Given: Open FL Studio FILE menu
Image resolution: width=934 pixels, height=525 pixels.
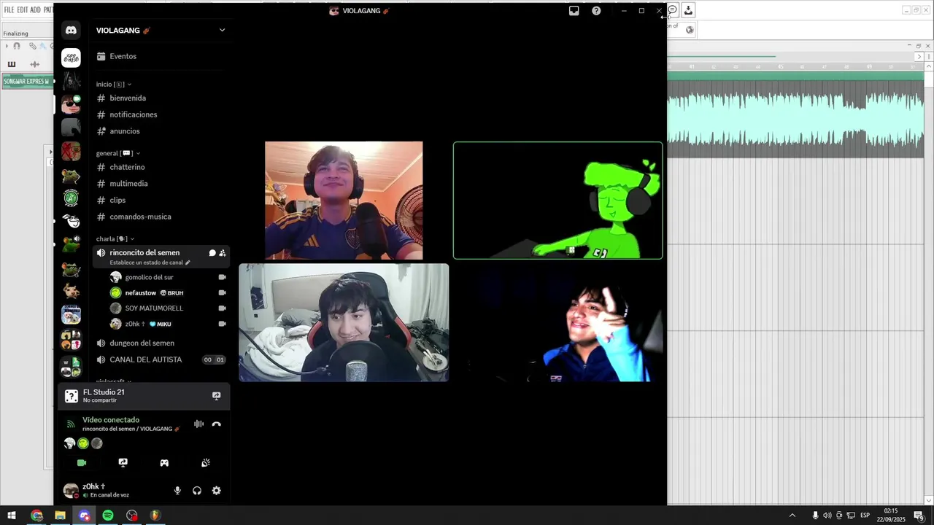Looking at the screenshot, I should point(9,10).
